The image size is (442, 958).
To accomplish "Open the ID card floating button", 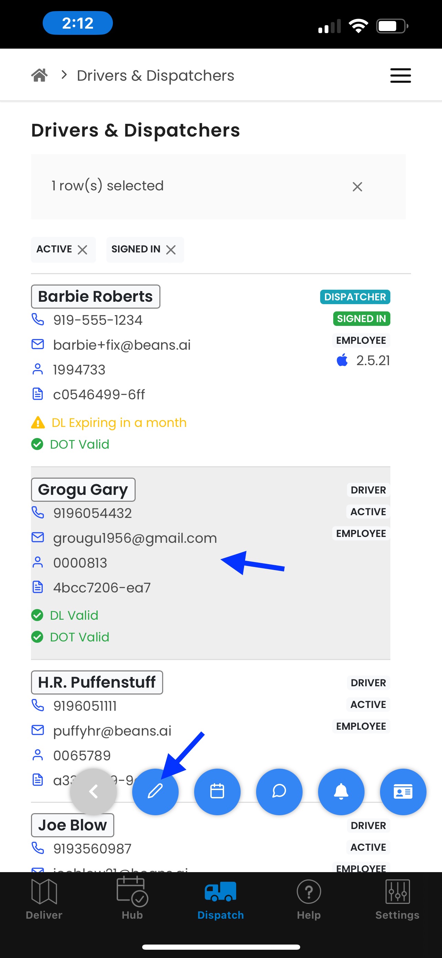I will point(403,791).
